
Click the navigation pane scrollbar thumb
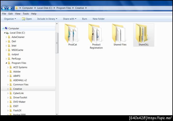57,43
